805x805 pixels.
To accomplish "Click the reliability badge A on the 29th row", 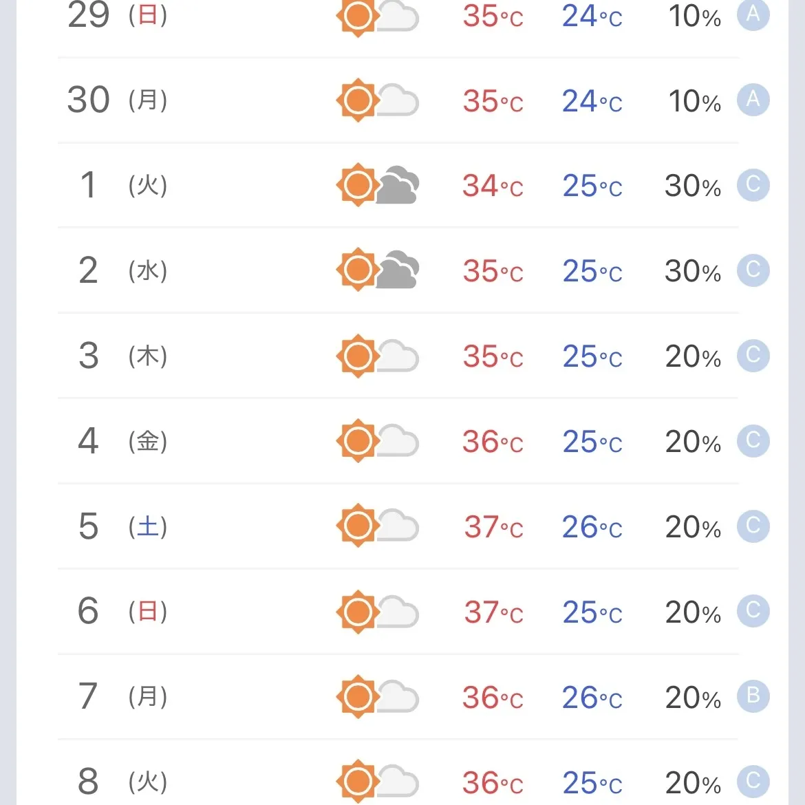I will click(x=753, y=15).
